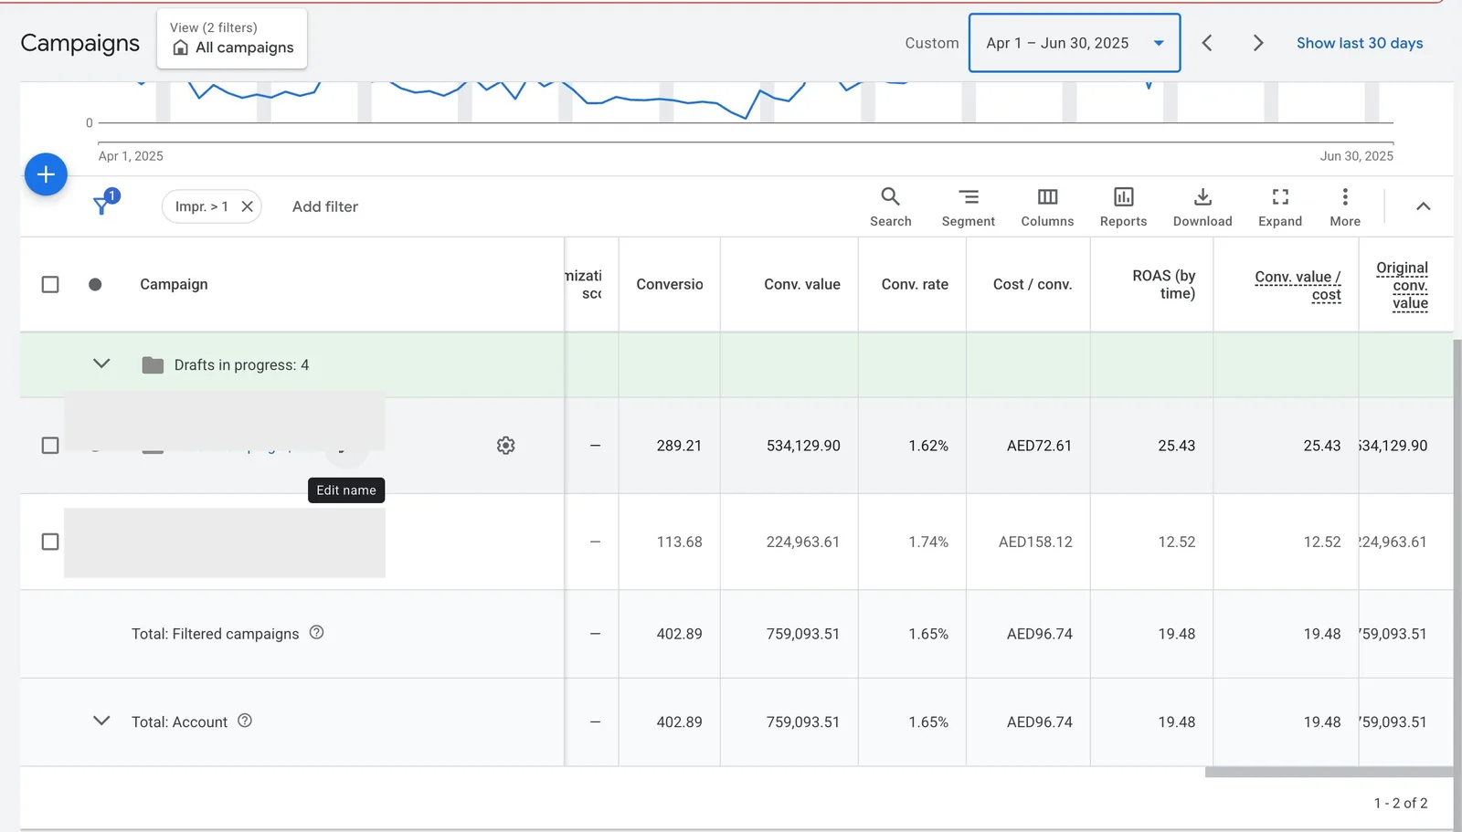Image resolution: width=1462 pixels, height=832 pixels.
Task: Click Show last 30 days link
Action: coord(1360,43)
